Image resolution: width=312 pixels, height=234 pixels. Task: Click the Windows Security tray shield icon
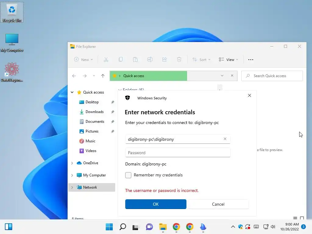coord(240,227)
